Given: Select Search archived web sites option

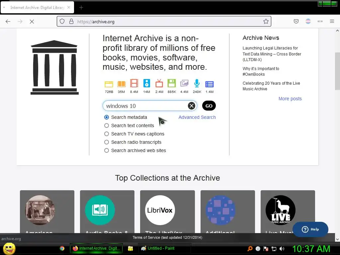Looking at the screenshot, I should tap(107, 150).
